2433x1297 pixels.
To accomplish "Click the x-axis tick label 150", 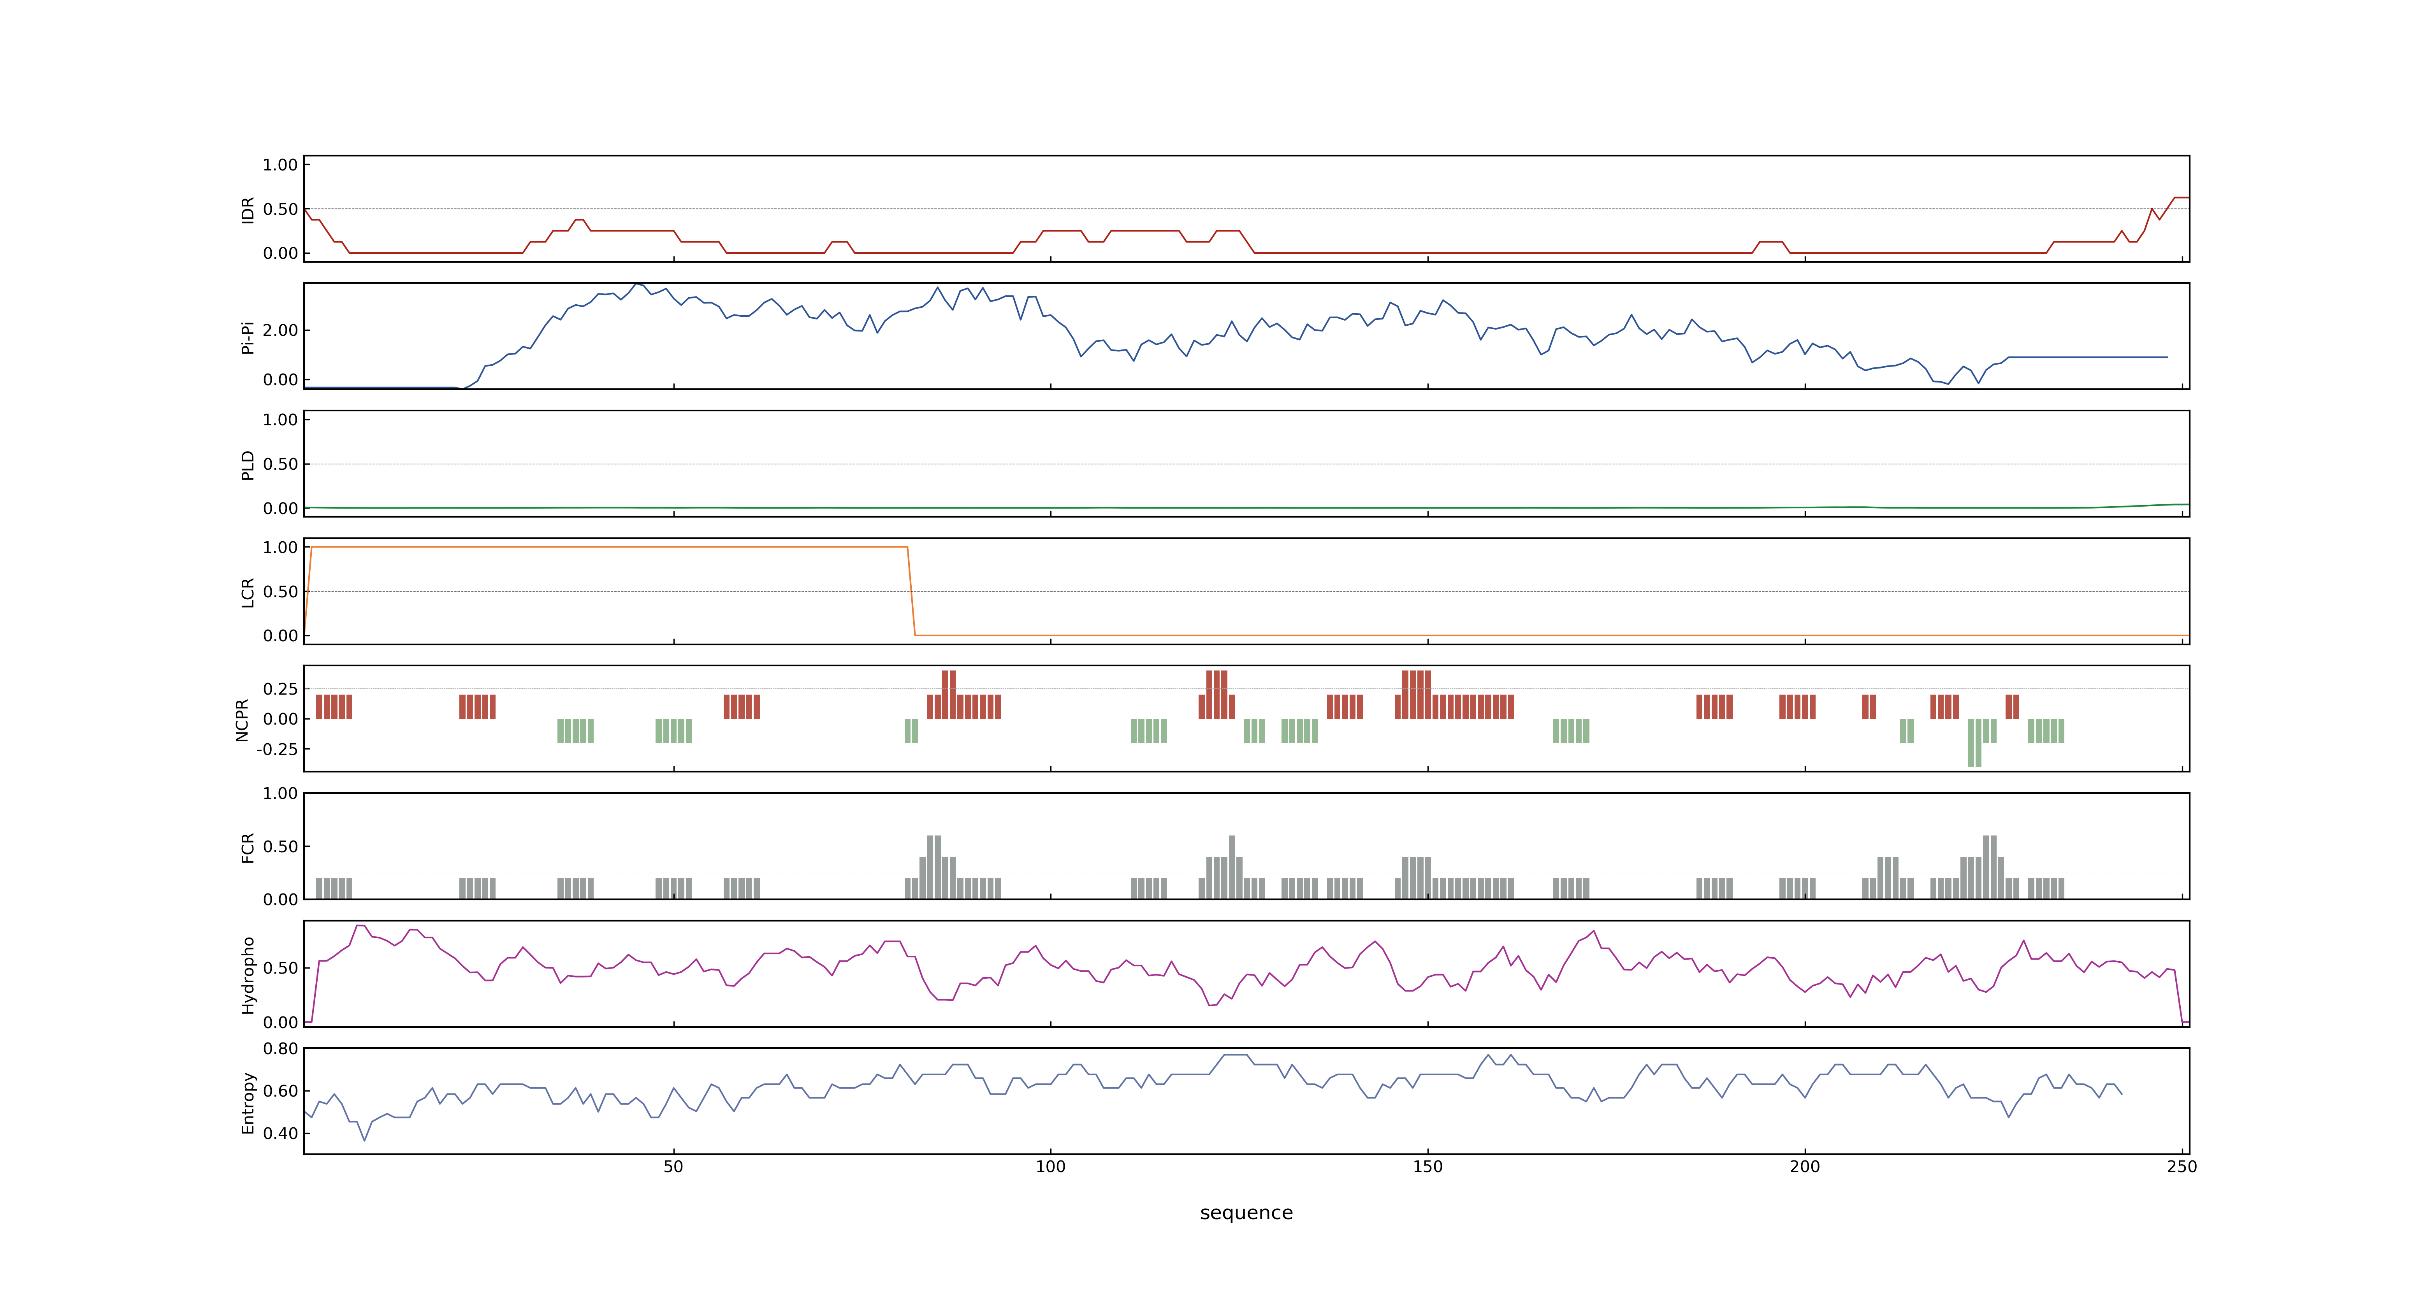I will (1427, 1166).
